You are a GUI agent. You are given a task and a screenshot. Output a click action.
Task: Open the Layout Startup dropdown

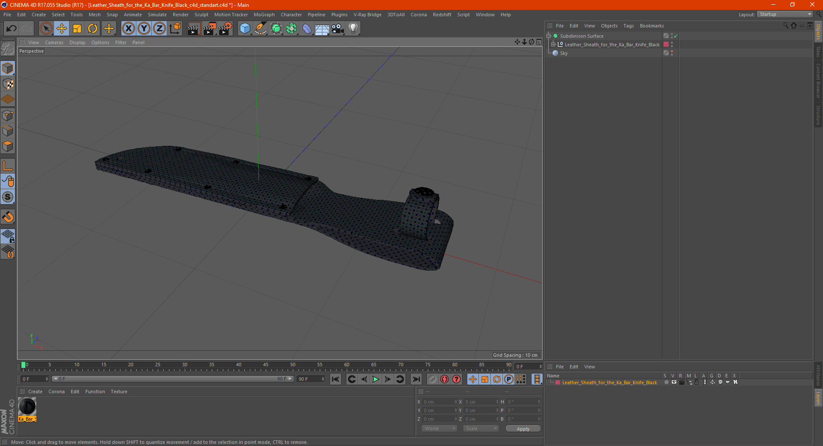click(785, 15)
